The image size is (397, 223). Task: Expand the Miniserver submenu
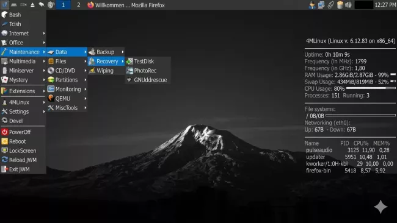click(23, 71)
